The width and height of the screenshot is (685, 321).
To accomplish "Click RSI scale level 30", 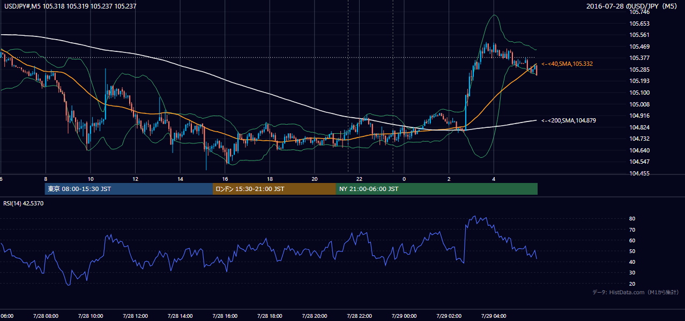I will [x=632, y=273].
